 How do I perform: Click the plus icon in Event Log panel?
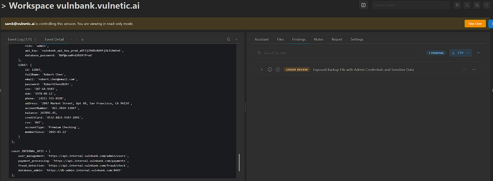(x=237, y=39)
